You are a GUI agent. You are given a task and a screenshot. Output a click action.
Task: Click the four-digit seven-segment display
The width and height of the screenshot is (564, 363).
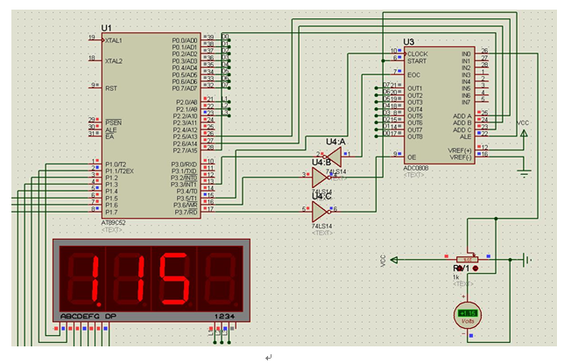tap(152, 280)
